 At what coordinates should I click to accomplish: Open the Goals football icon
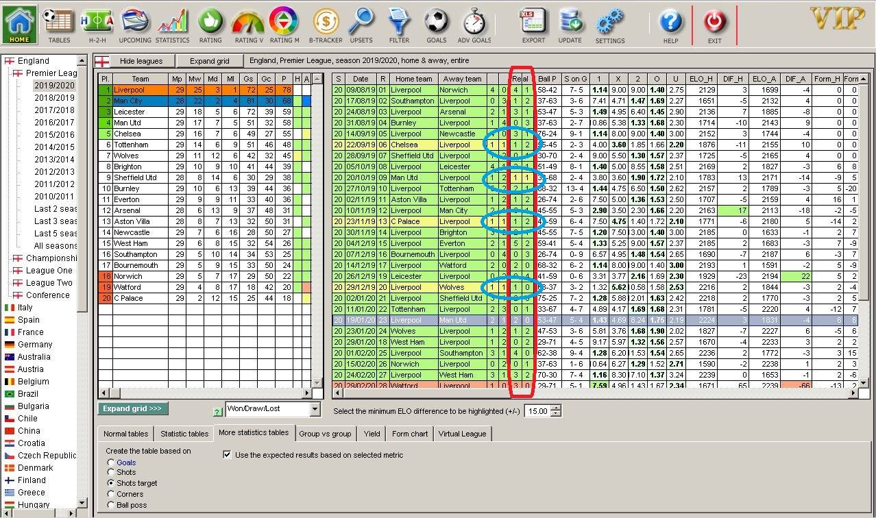436,25
